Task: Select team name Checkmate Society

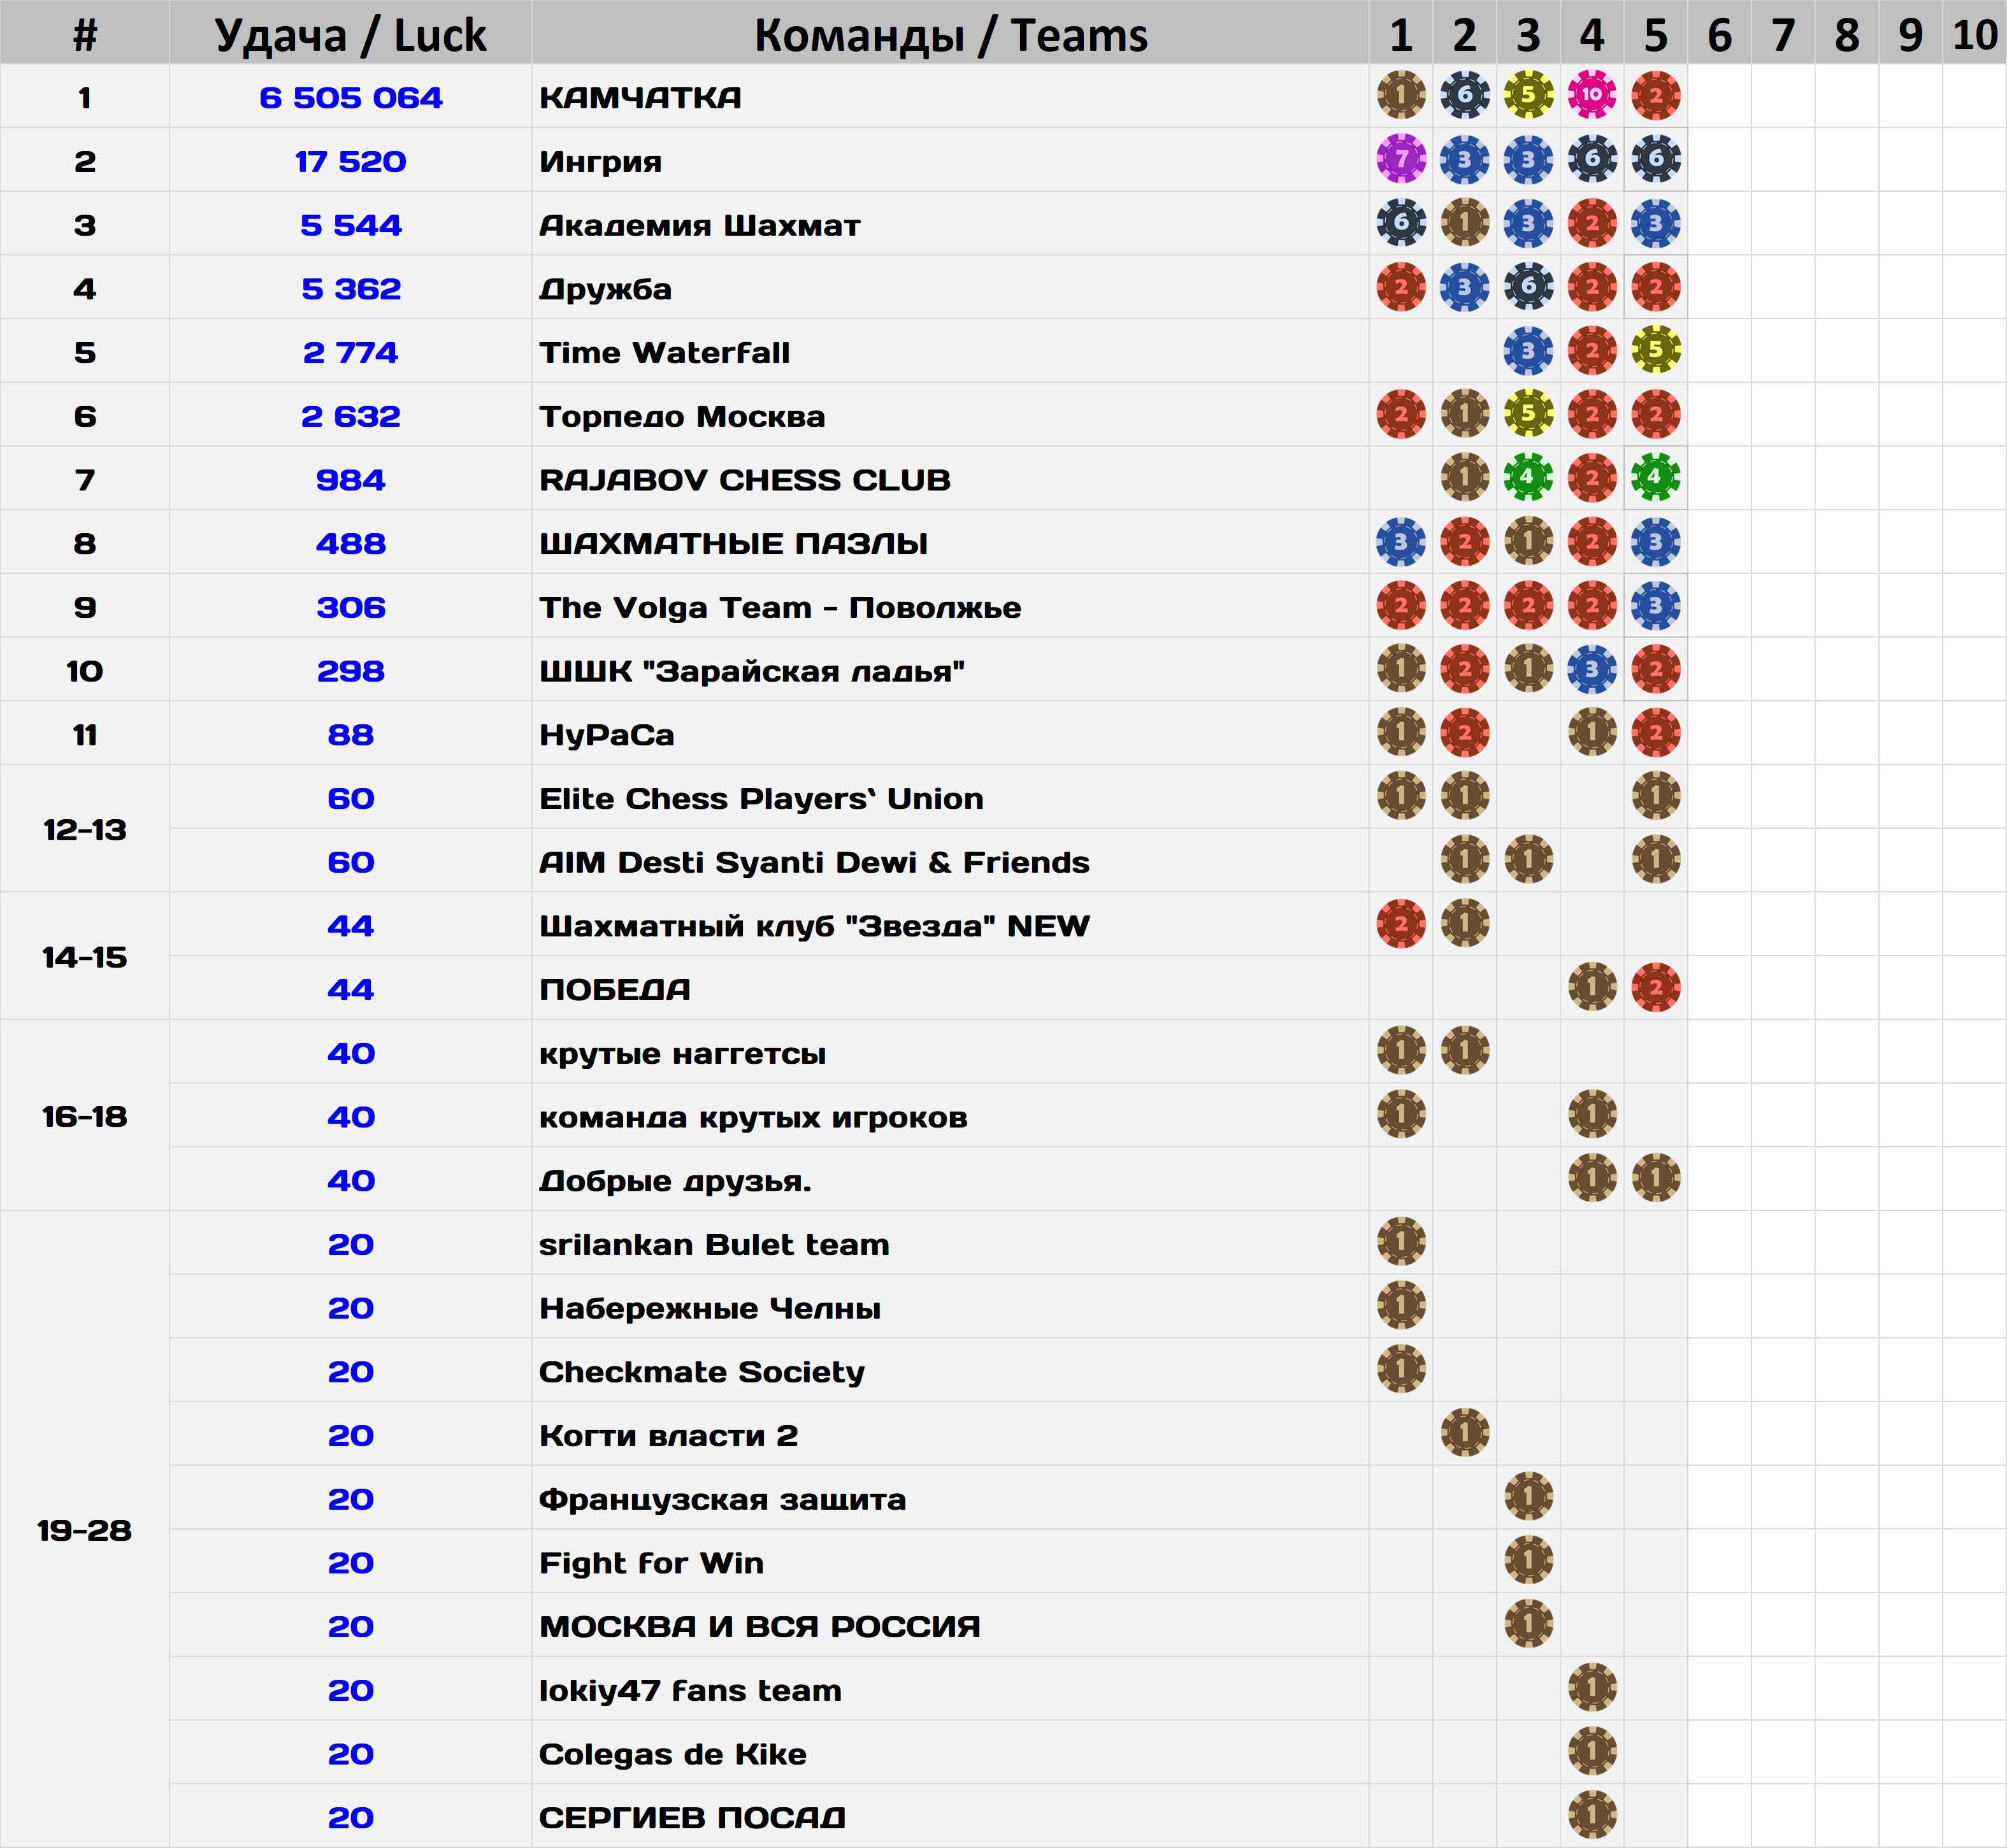Action: pos(702,1372)
